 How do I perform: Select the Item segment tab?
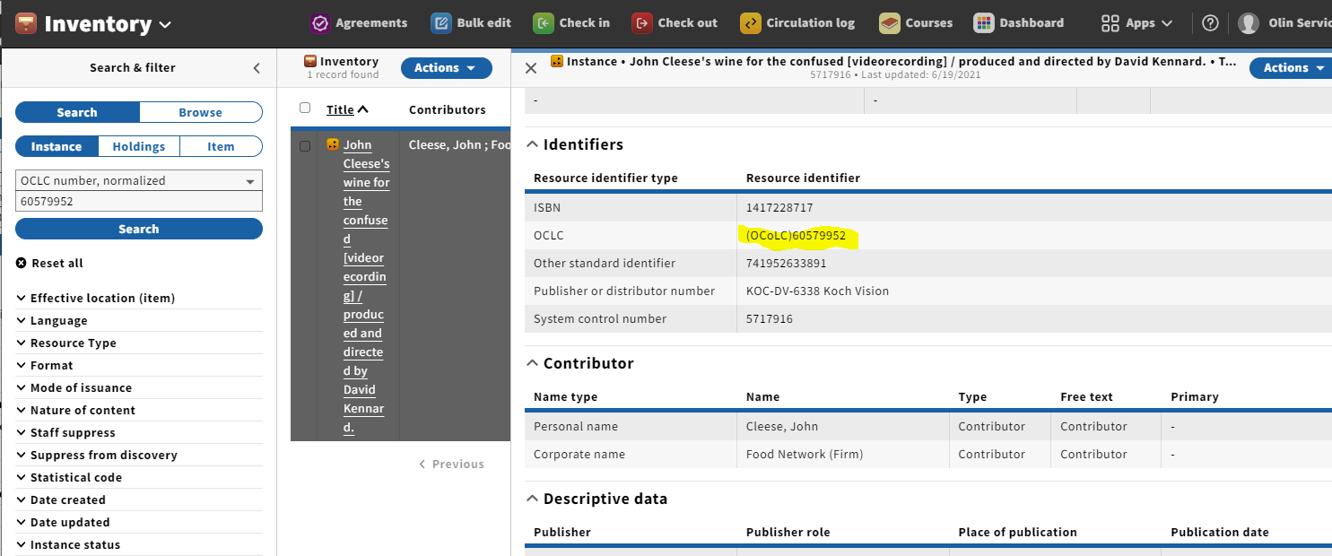(x=221, y=146)
